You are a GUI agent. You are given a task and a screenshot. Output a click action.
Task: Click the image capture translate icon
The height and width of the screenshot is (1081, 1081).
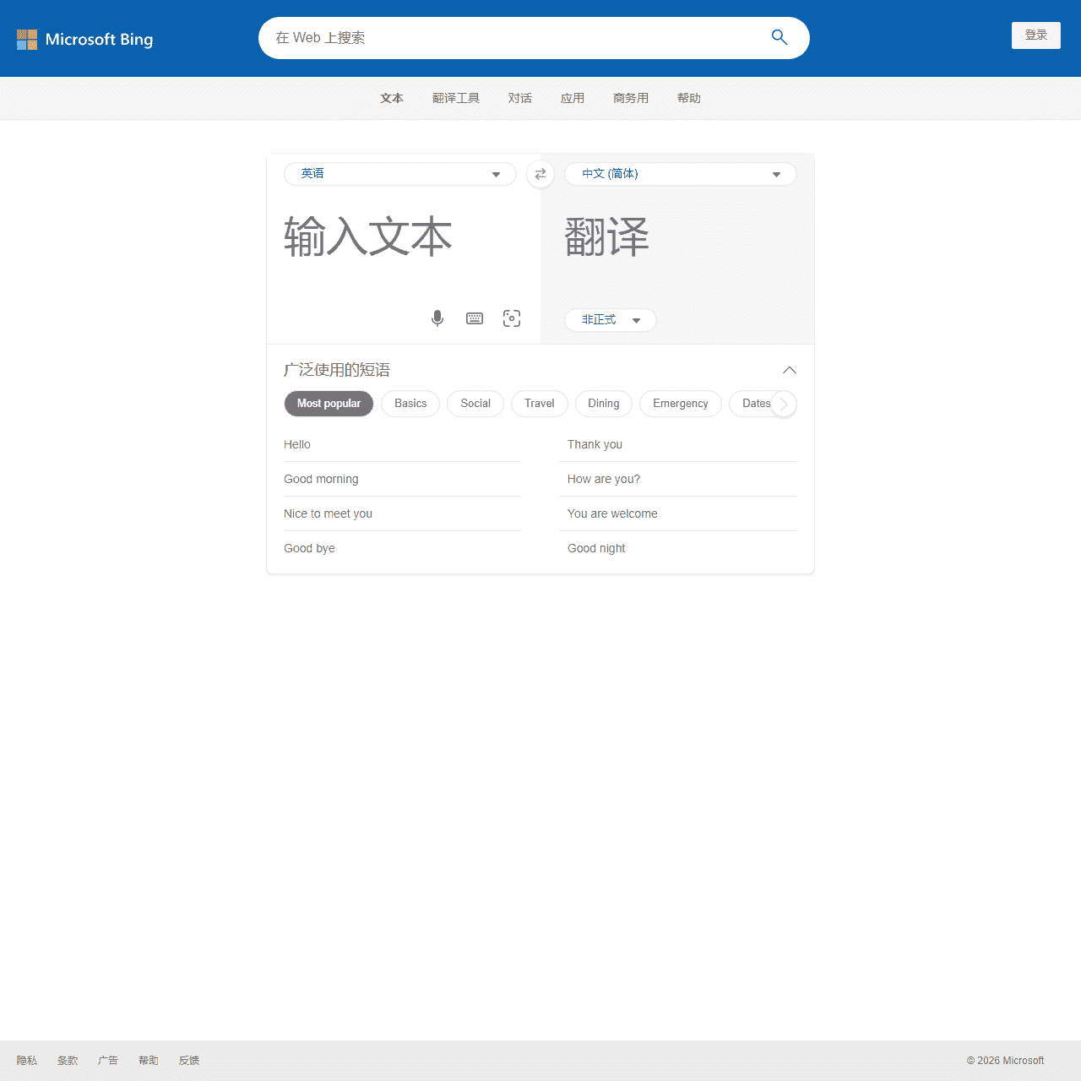(x=512, y=318)
